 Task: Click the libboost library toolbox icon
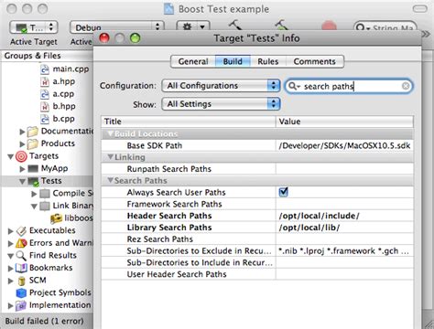[x=56, y=218]
